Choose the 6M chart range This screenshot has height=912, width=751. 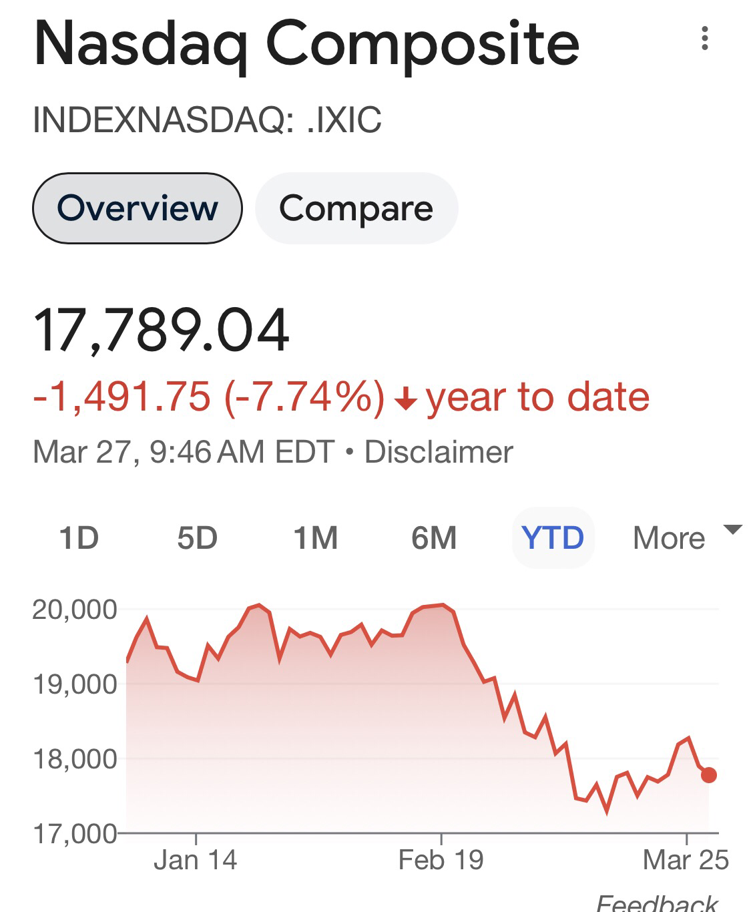point(434,538)
